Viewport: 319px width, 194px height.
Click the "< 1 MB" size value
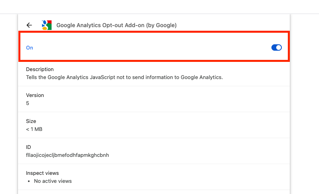pyautogui.click(x=34, y=129)
